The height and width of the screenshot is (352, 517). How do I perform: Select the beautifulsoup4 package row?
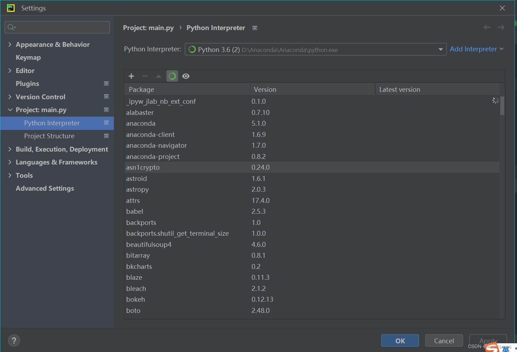pyautogui.click(x=312, y=244)
